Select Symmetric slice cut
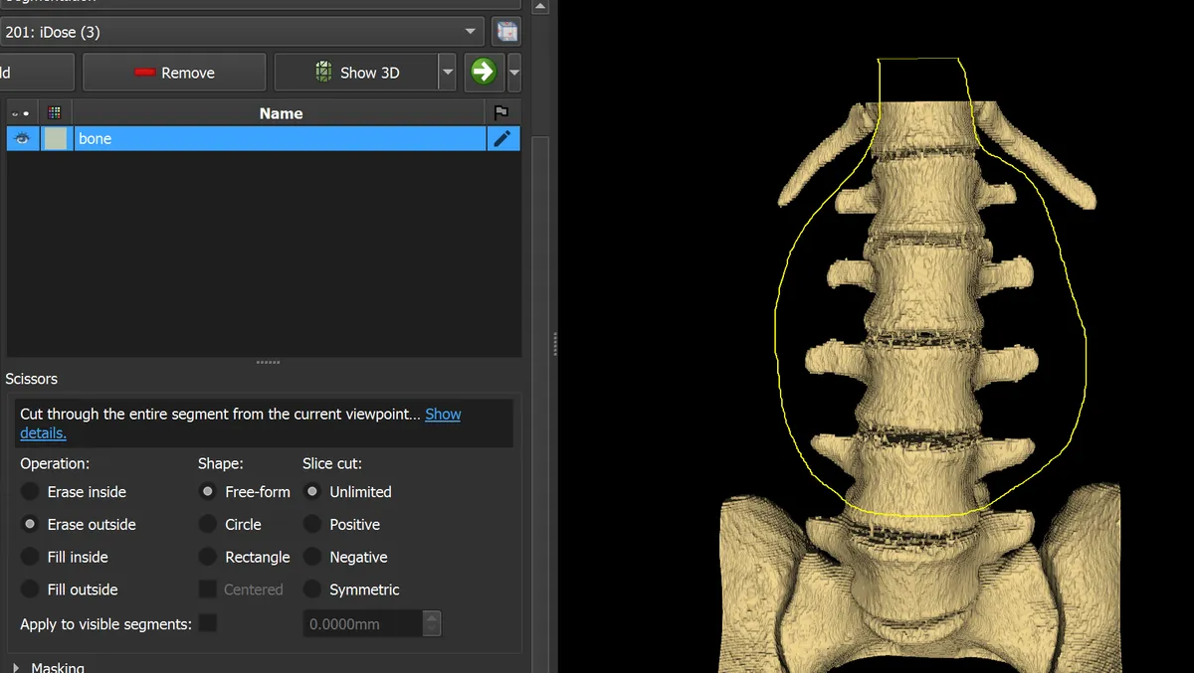This screenshot has height=673, width=1194. [x=351, y=589]
